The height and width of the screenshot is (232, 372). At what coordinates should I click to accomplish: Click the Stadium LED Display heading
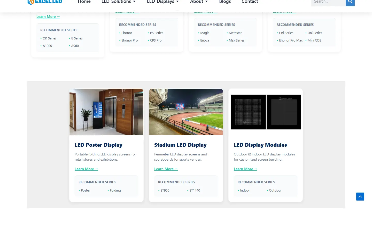coord(180,145)
